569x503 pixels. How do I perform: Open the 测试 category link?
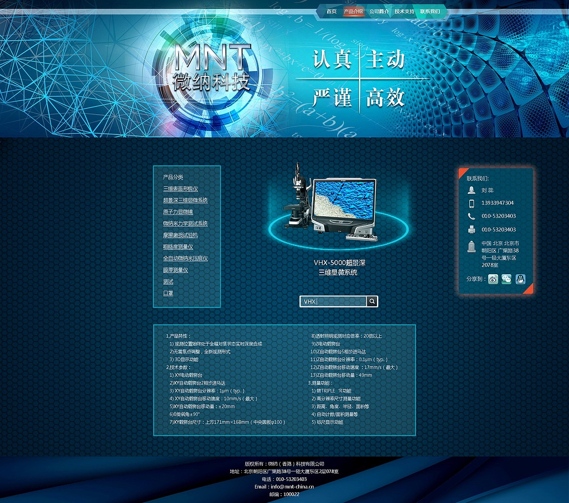point(168,281)
